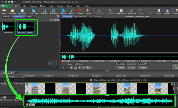The height and width of the screenshot is (108, 178).
Task: Open the Save Project dropdown arrow
Action: point(28,11)
